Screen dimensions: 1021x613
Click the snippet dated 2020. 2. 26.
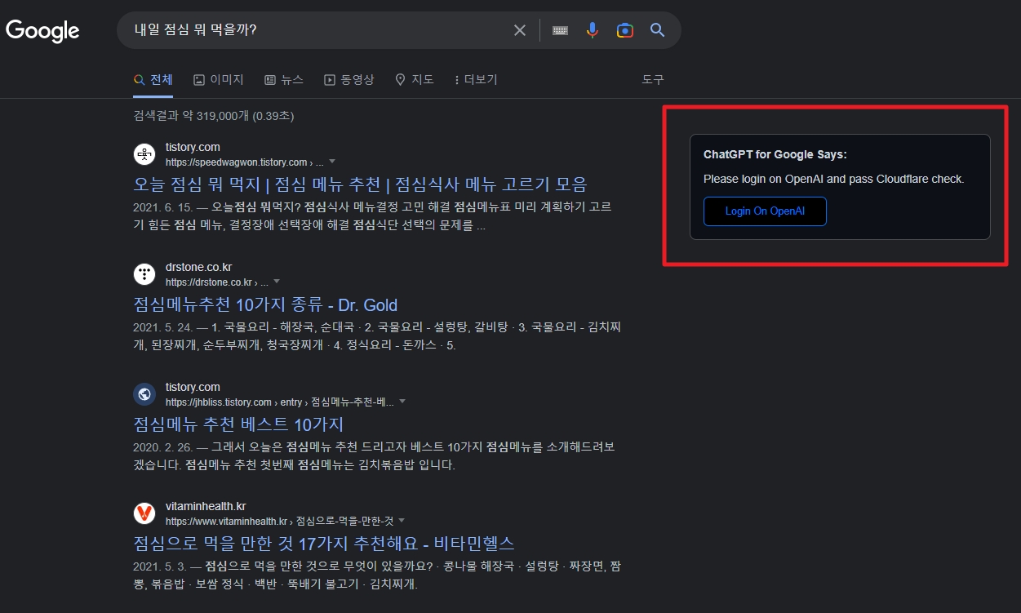point(374,456)
